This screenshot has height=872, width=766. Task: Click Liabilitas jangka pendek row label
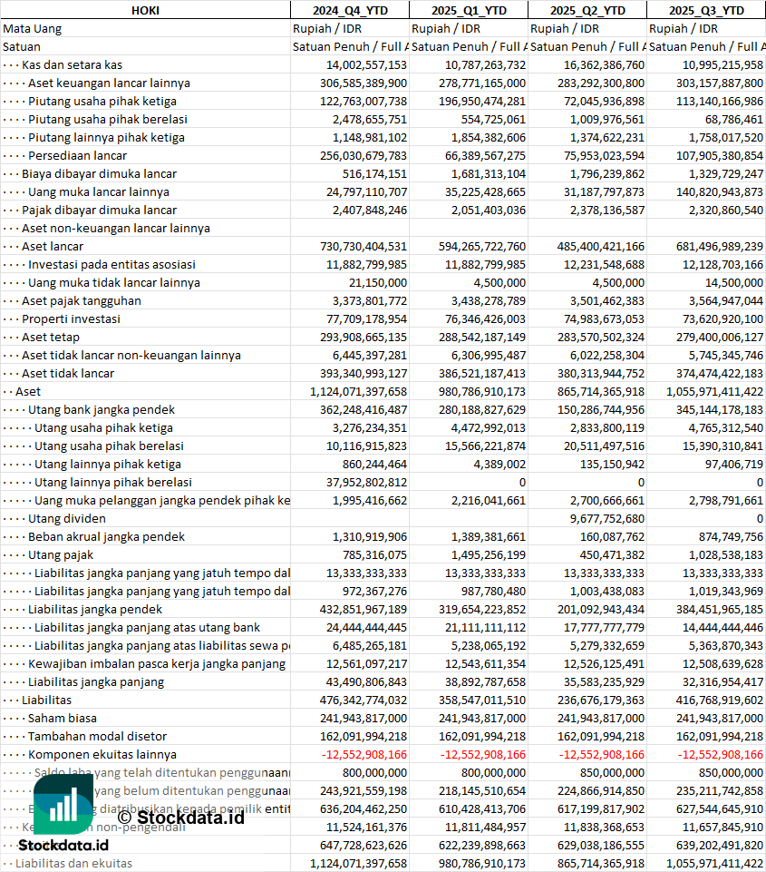[x=95, y=610]
